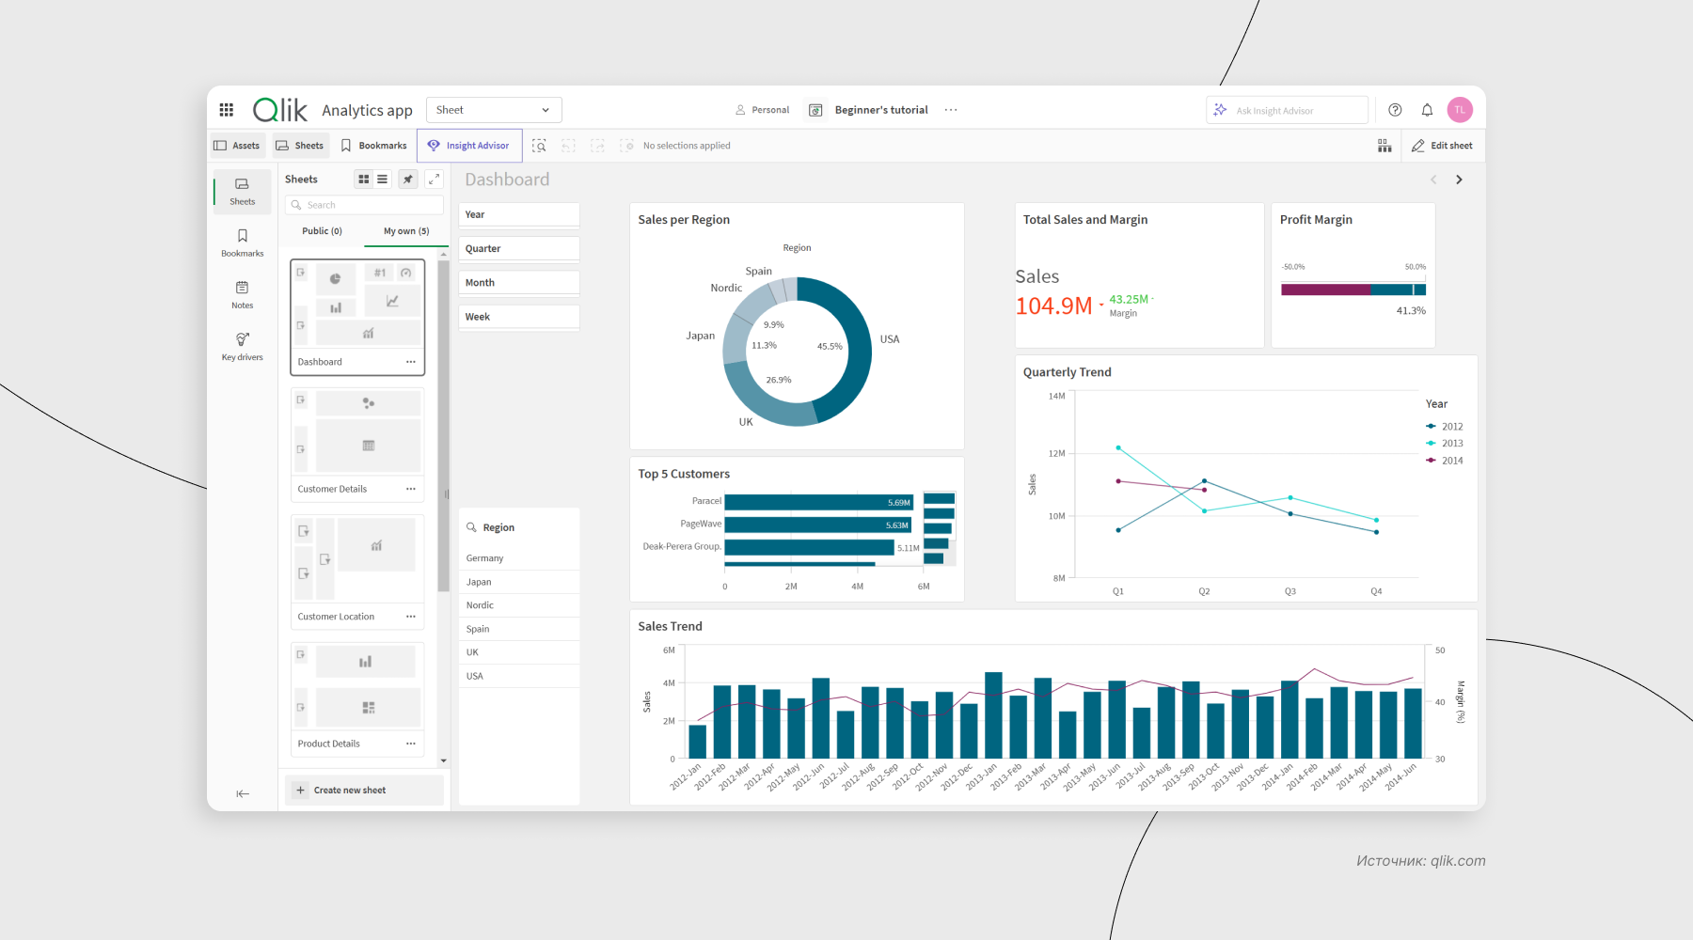The width and height of the screenshot is (1693, 940).
Task: Open Notes in the left sidebar
Action: coord(243,294)
